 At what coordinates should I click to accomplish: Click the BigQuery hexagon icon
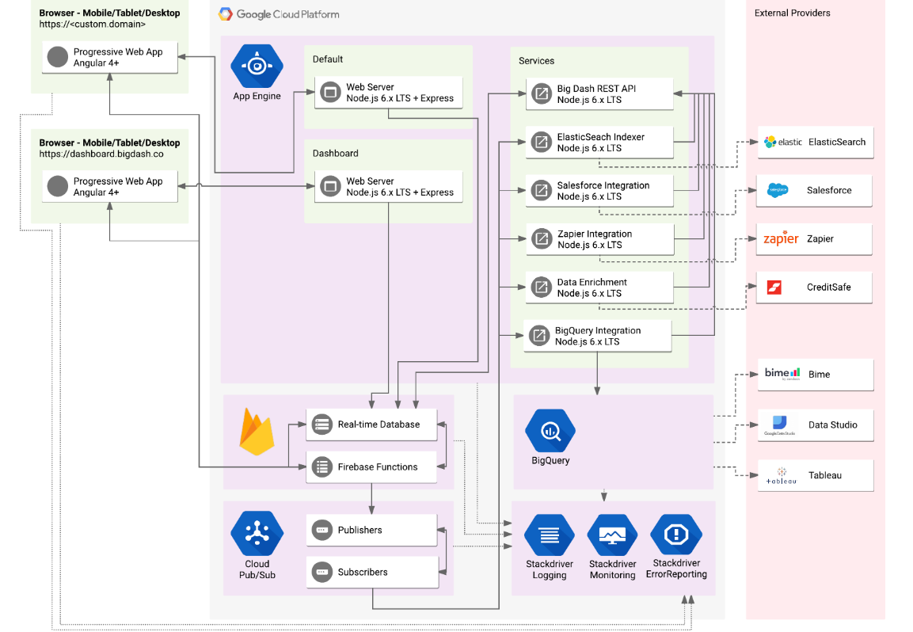[550, 431]
